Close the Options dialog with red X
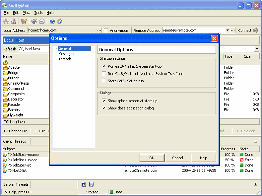This screenshot has width=262, height=196. [x=214, y=38]
